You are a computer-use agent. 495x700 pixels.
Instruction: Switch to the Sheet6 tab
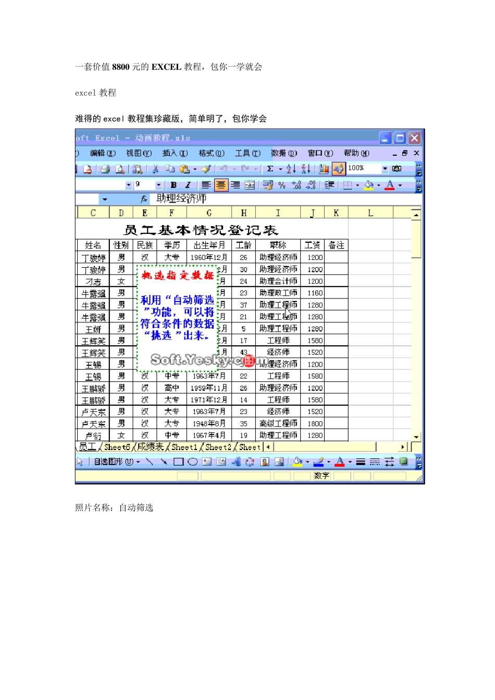117,447
